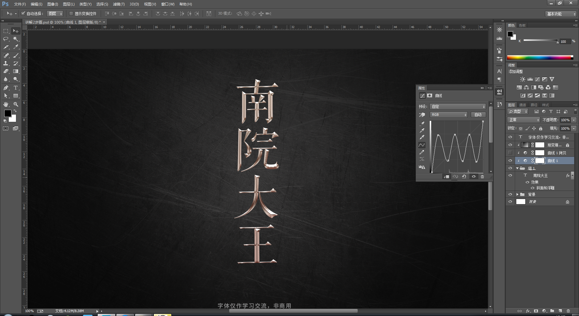Switch to the 路径 tab

[534, 105]
